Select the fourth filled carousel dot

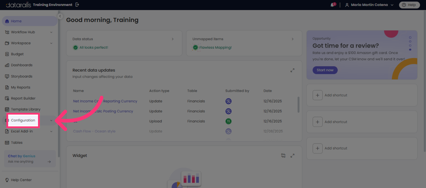[410, 50]
